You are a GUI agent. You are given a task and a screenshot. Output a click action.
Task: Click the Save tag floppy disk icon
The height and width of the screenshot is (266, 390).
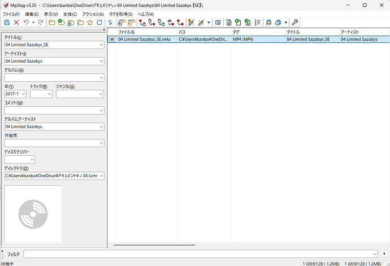tap(7, 23)
